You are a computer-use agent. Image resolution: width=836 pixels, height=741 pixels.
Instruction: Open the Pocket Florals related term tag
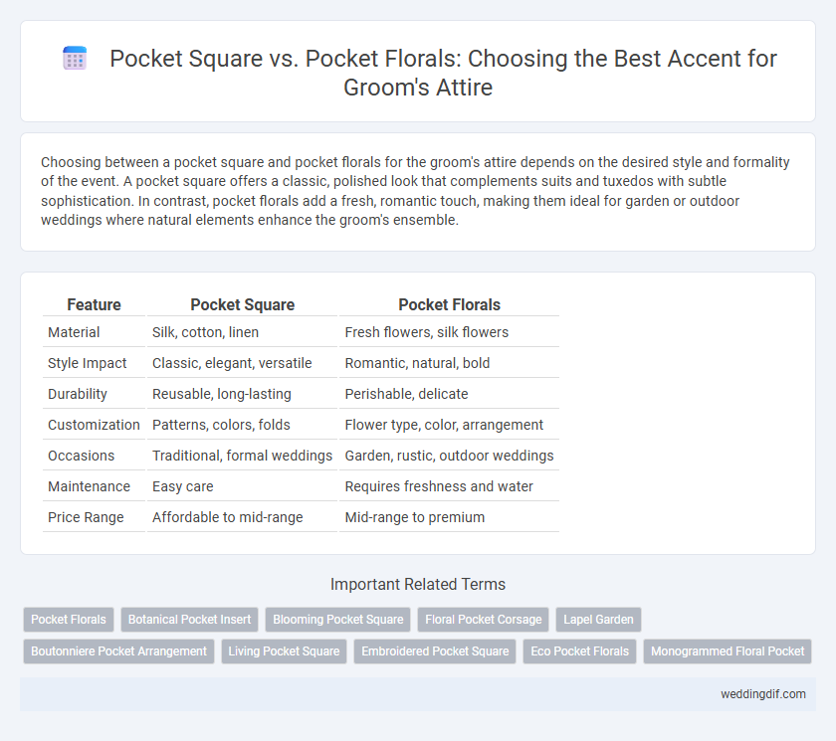point(69,620)
